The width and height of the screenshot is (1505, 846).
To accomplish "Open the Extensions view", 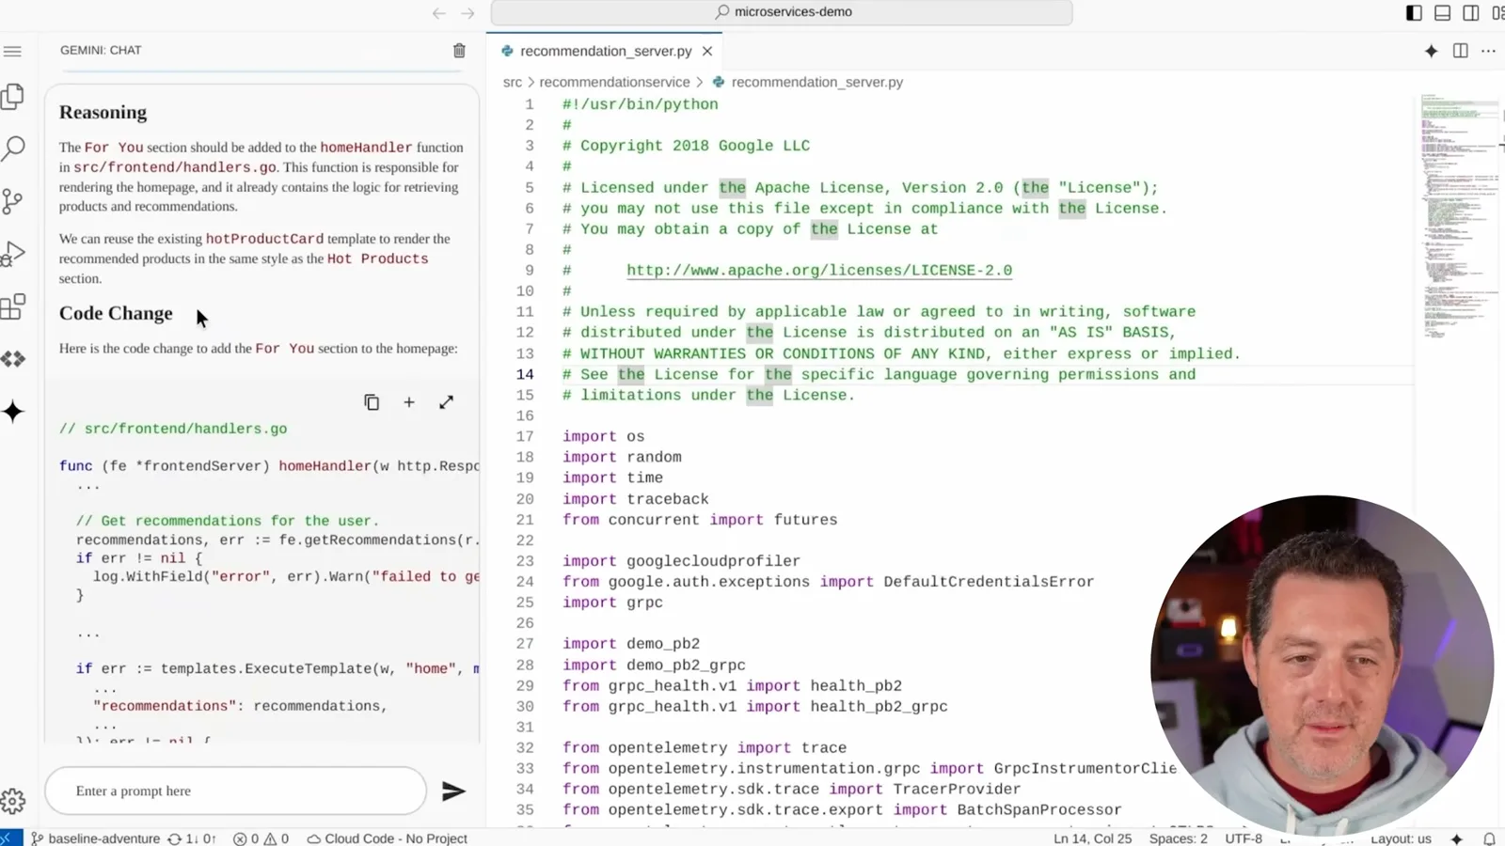I will tap(13, 306).
